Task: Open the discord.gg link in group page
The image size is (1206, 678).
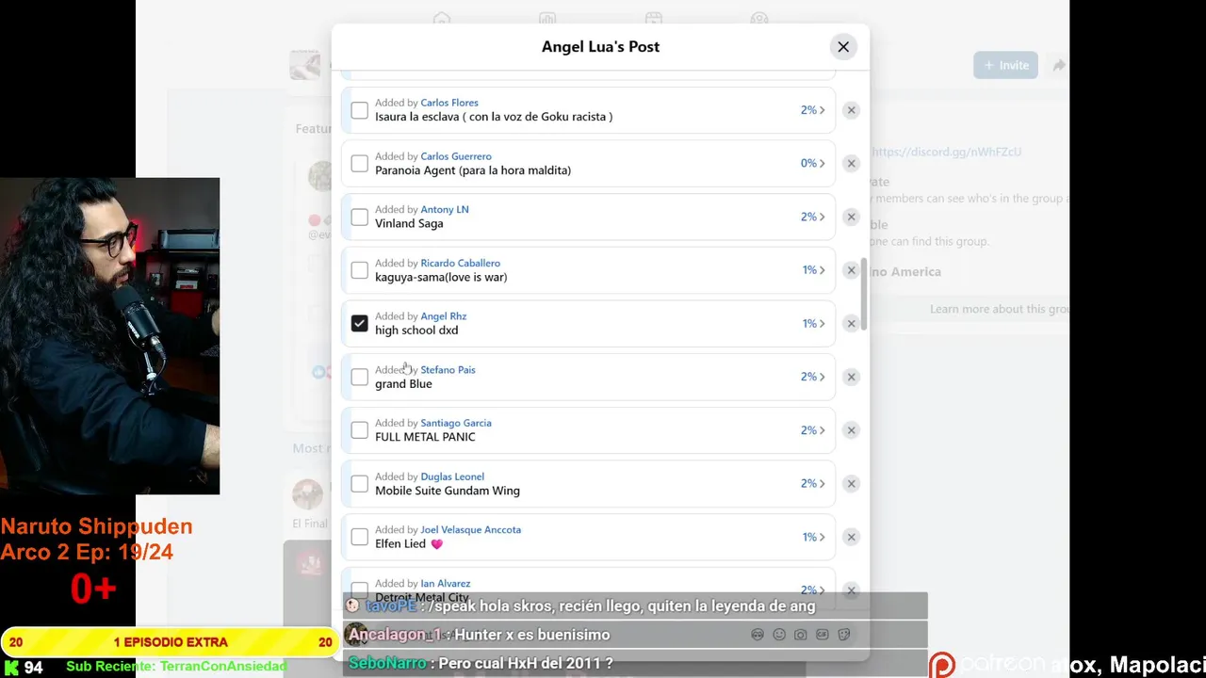Action: 946,152
